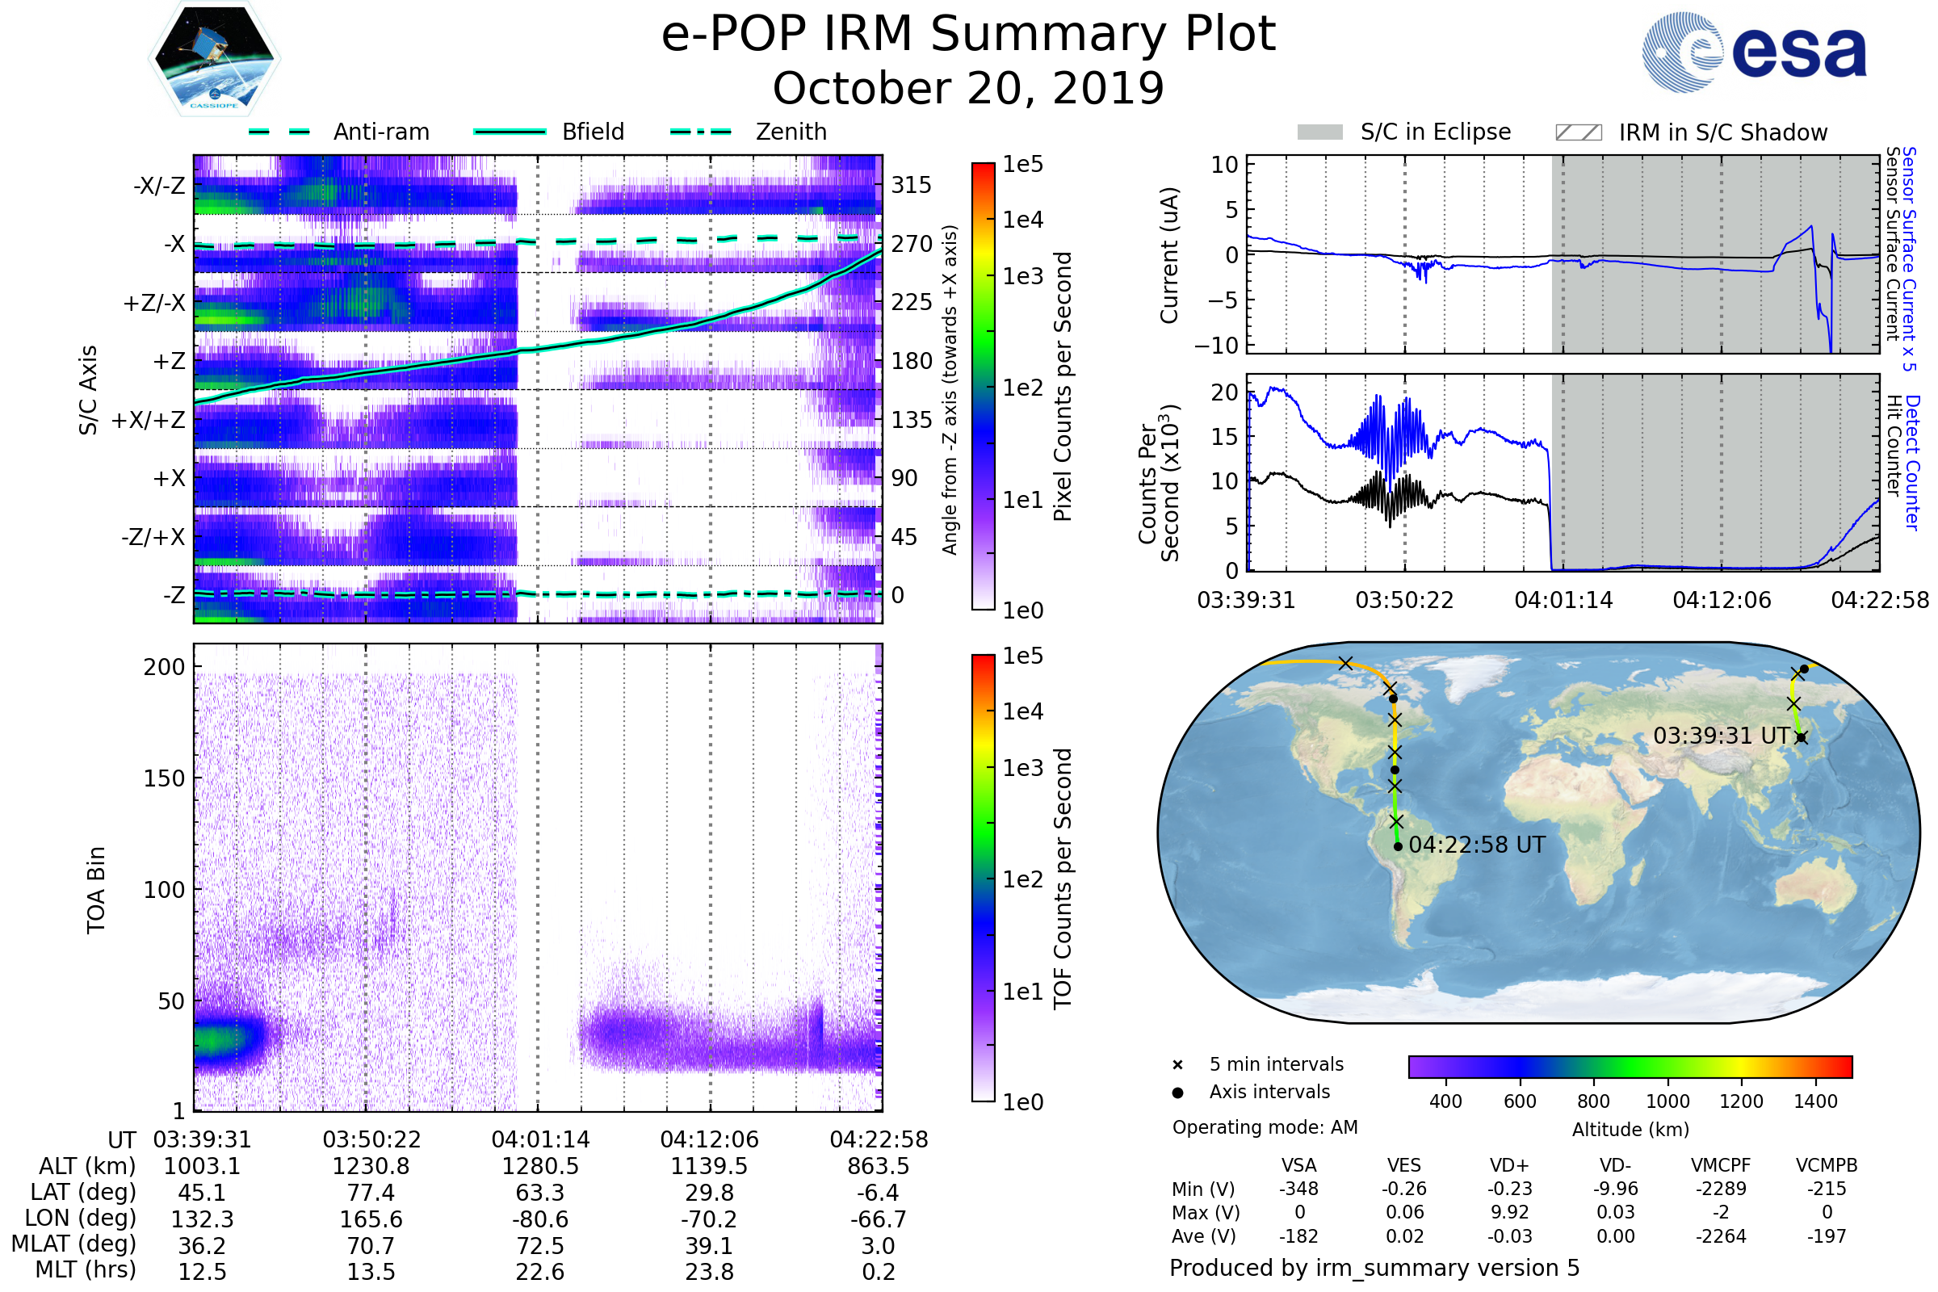This screenshot has width=1938, height=1292.
Task: Click the VMCPF column header
Action: (1721, 1166)
